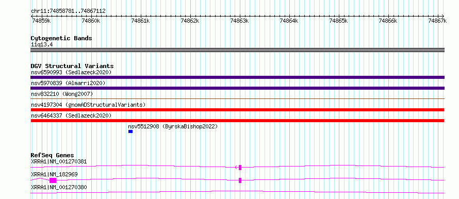Select the 11q13.4 band label
Viewport: 459px width, 199px height.
coord(42,45)
